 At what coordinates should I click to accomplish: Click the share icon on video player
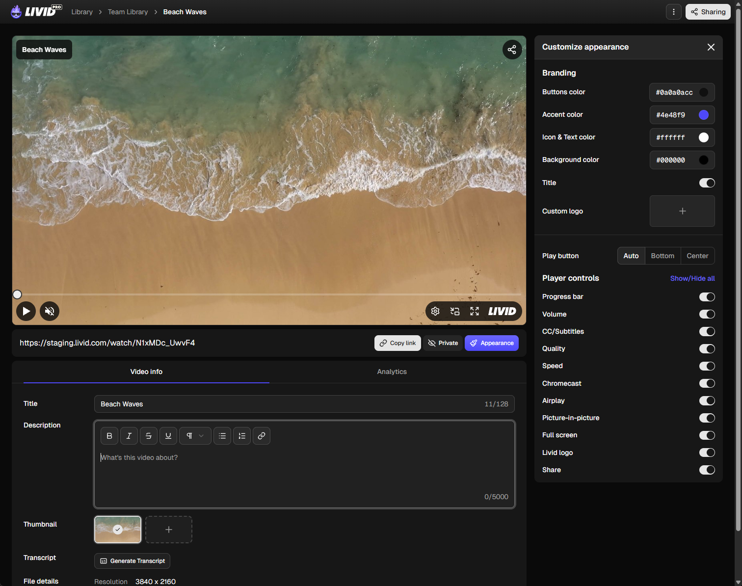click(512, 50)
